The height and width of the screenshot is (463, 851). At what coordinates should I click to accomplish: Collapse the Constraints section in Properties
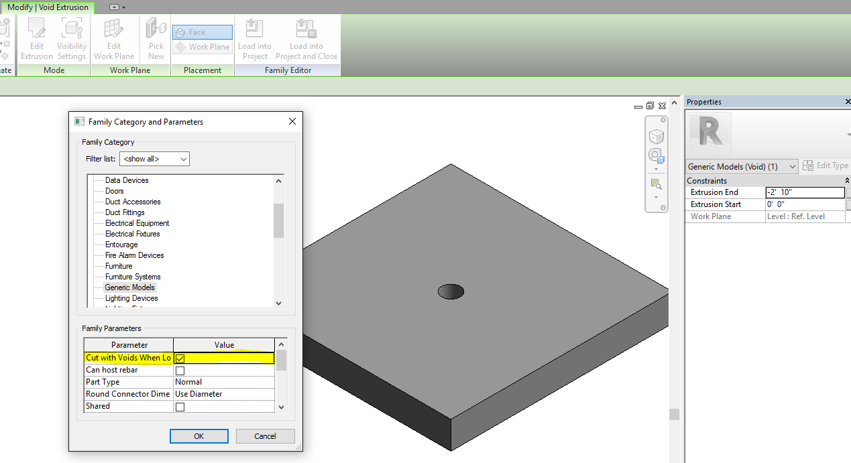coord(846,180)
